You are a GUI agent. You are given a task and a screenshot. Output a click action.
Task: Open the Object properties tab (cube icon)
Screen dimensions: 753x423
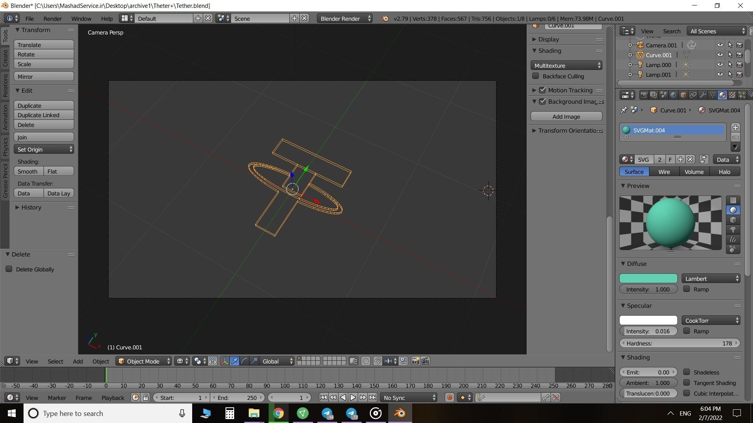[x=683, y=95]
